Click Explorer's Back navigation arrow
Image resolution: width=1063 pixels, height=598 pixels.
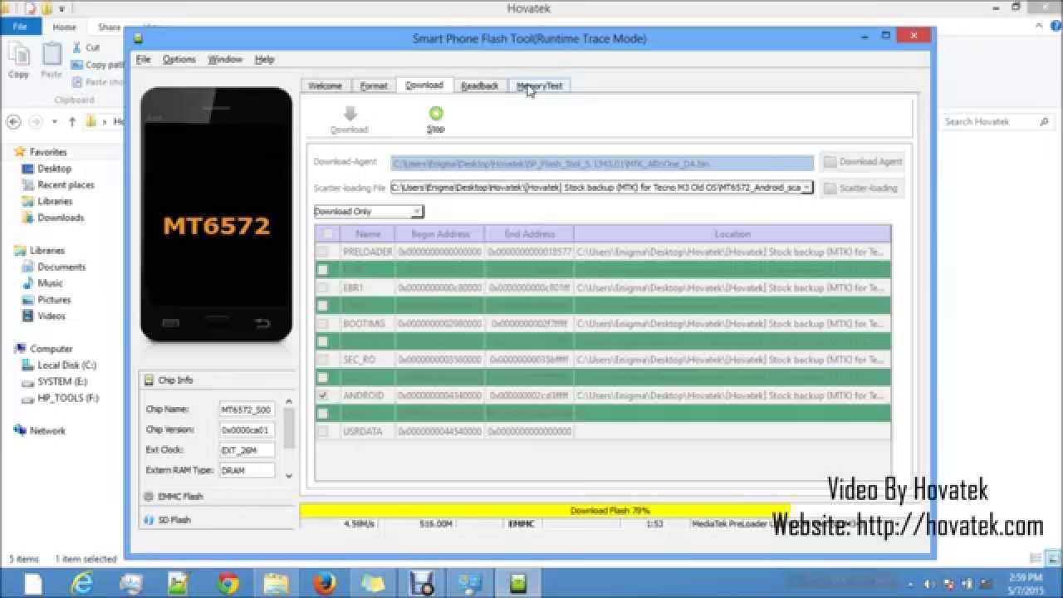(13, 121)
